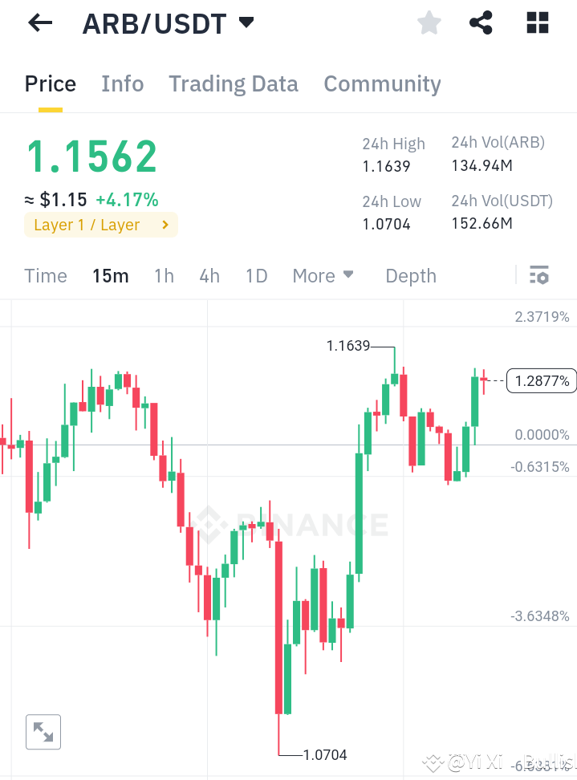Open the Layer 1 chevron arrow
The height and width of the screenshot is (780, 577).
pyautogui.click(x=166, y=225)
